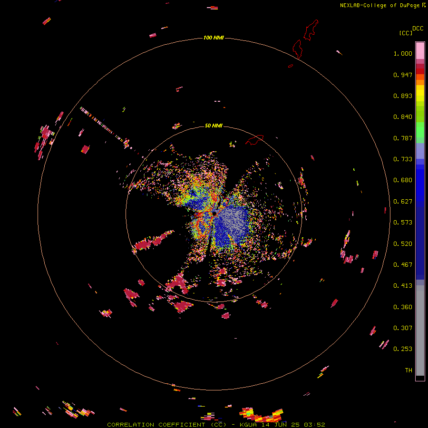Click the DCC label above the color scale

coord(418,29)
